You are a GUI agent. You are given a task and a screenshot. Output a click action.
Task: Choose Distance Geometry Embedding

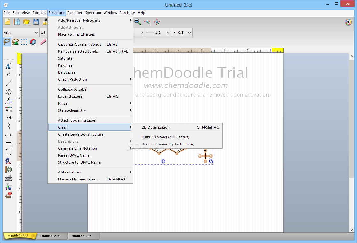[177, 144]
